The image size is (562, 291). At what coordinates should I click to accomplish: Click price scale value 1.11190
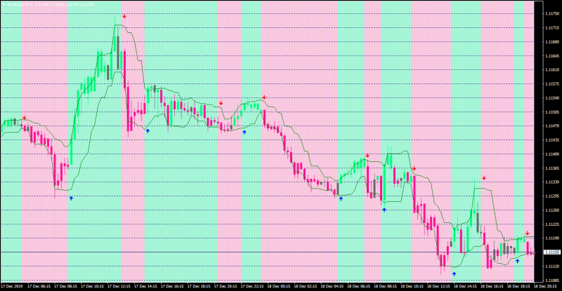coord(552,238)
